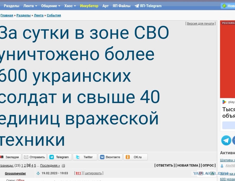Screen dimensions: 235x181
Task: Click НОВАЯ ТЕМА button
Action: 188,165
